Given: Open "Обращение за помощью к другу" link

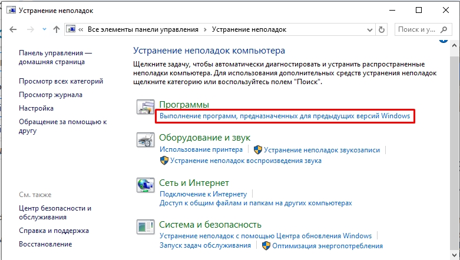Looking at the screenshot, I should [x=63, y=126].
